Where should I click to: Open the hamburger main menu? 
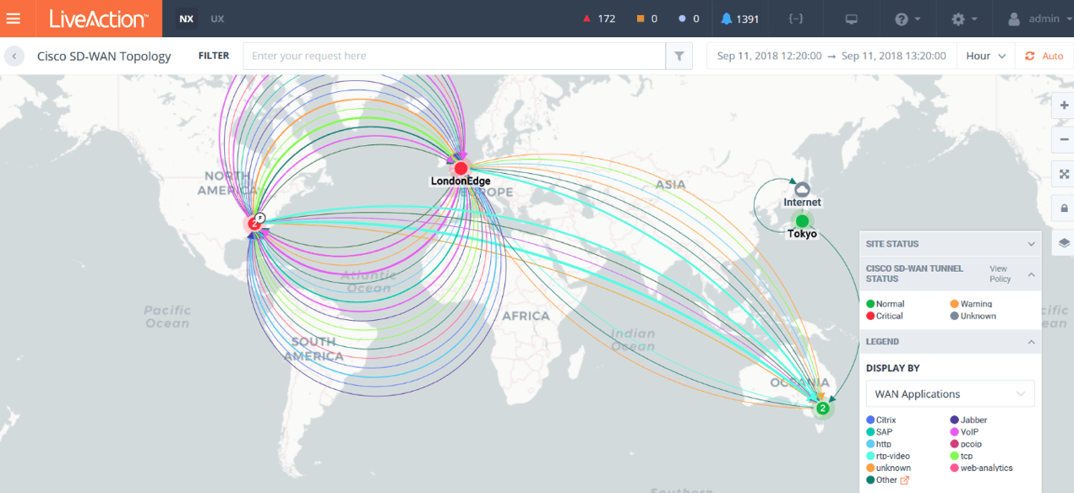[14, 19]
